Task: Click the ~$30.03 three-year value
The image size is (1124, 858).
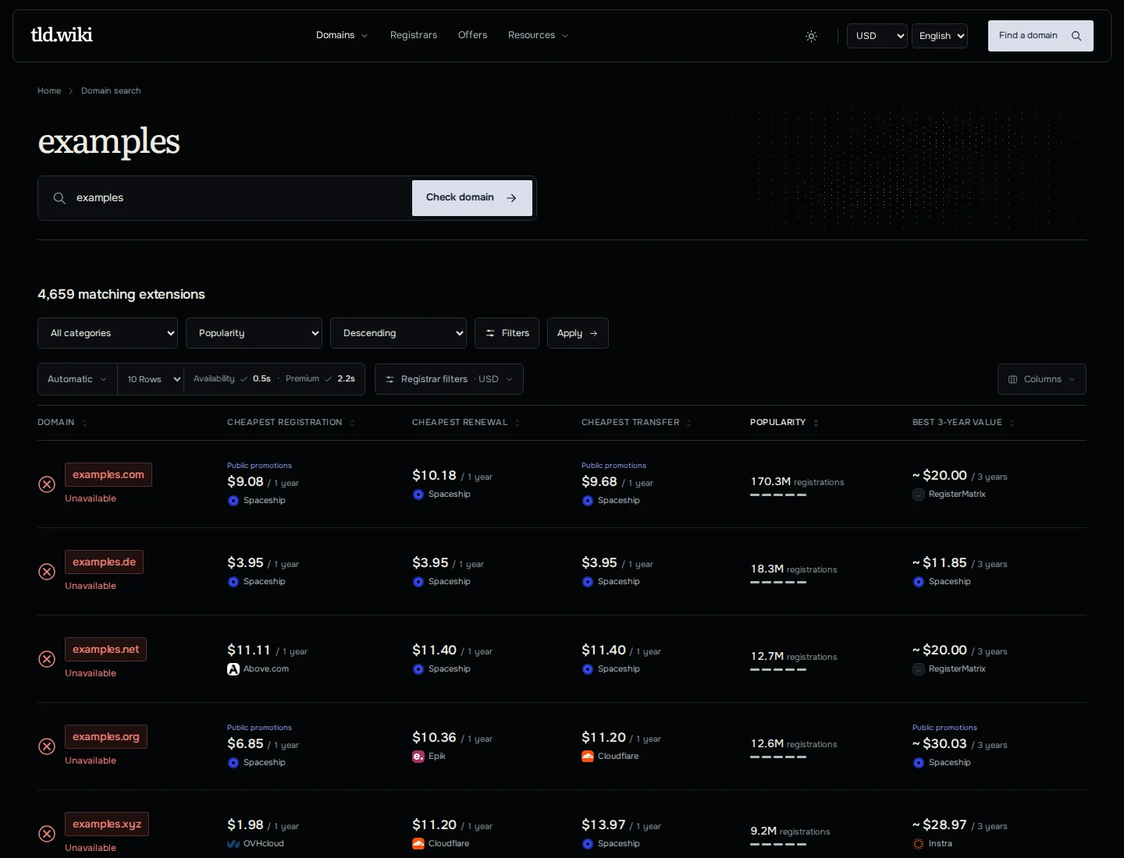Action: click(x=940, y=744)
